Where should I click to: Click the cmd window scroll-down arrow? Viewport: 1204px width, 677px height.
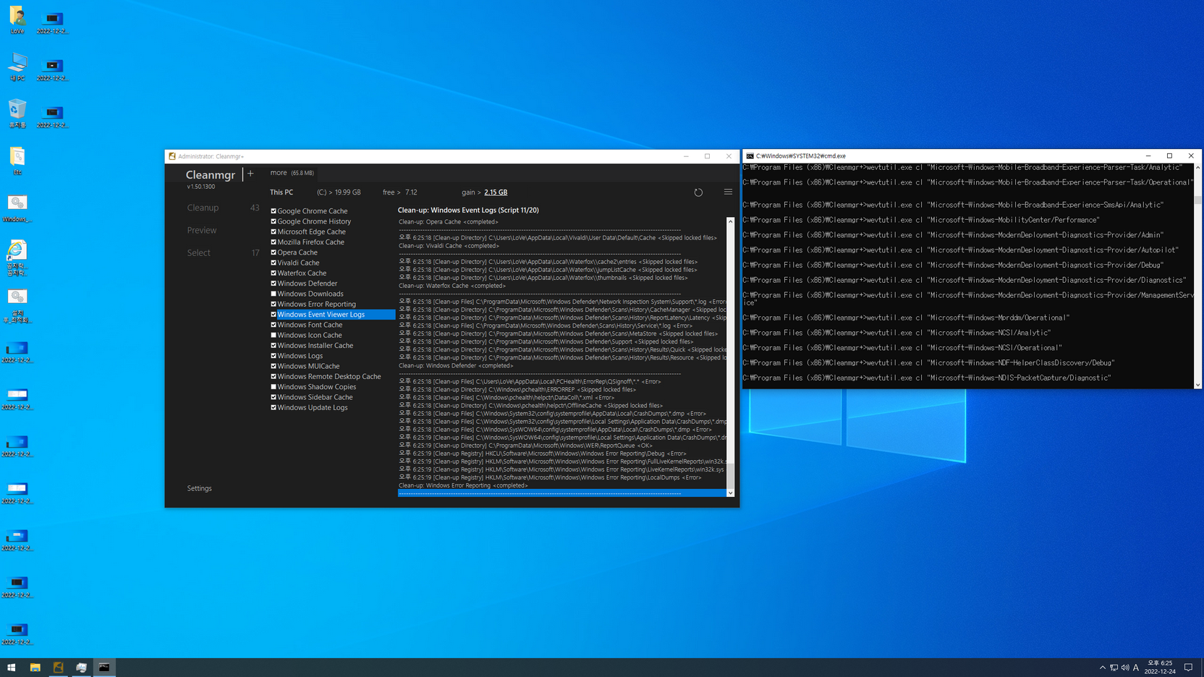tap(1197, 385)
